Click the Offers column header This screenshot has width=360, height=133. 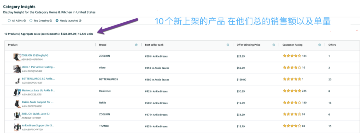point(332,45)
